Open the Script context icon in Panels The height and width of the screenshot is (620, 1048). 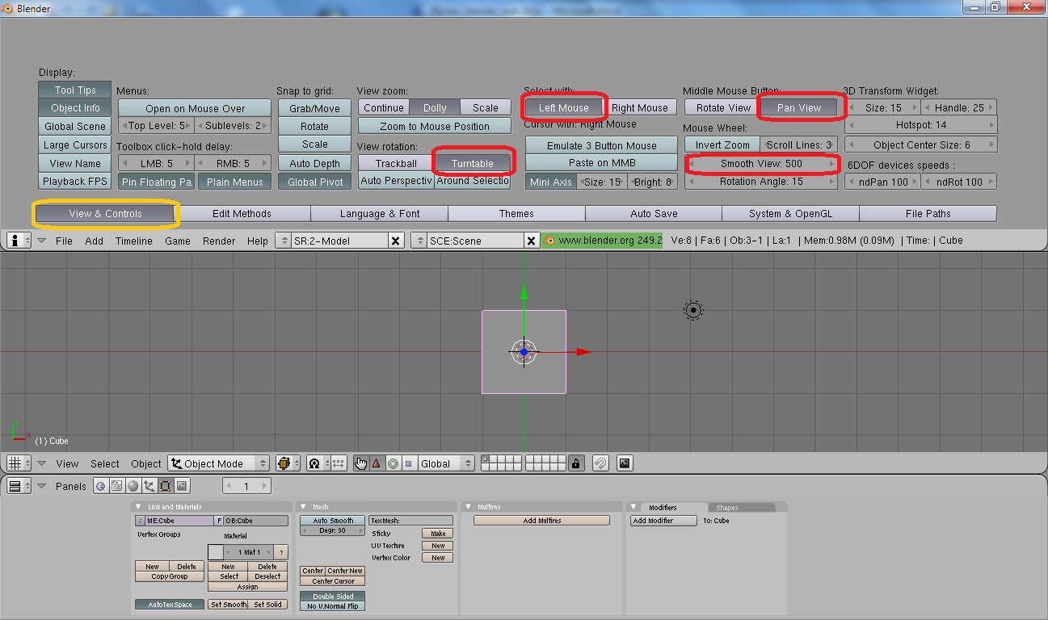[117, 486]
